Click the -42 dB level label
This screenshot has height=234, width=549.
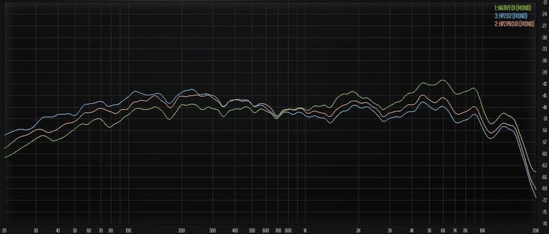point(544,84)
